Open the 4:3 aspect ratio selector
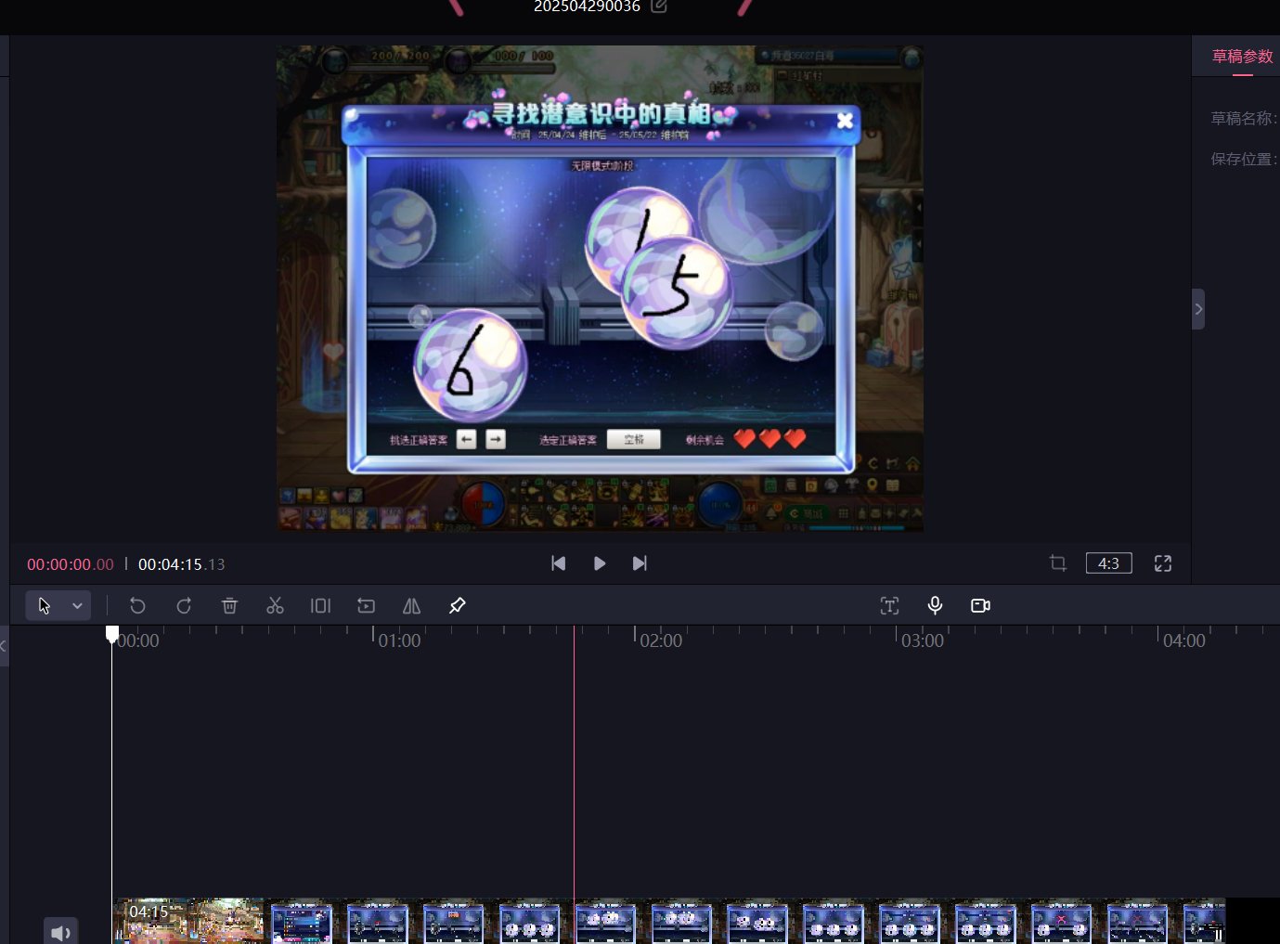The height and width of the screenshot is (944, 1280). (x=1108, y=563)
